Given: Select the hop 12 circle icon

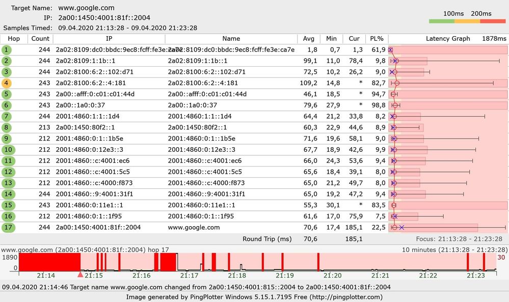Looking at the screenshot, I should click(8, 172).
